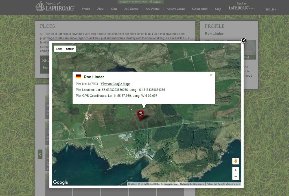Click the Logout link

coord(157,2)
